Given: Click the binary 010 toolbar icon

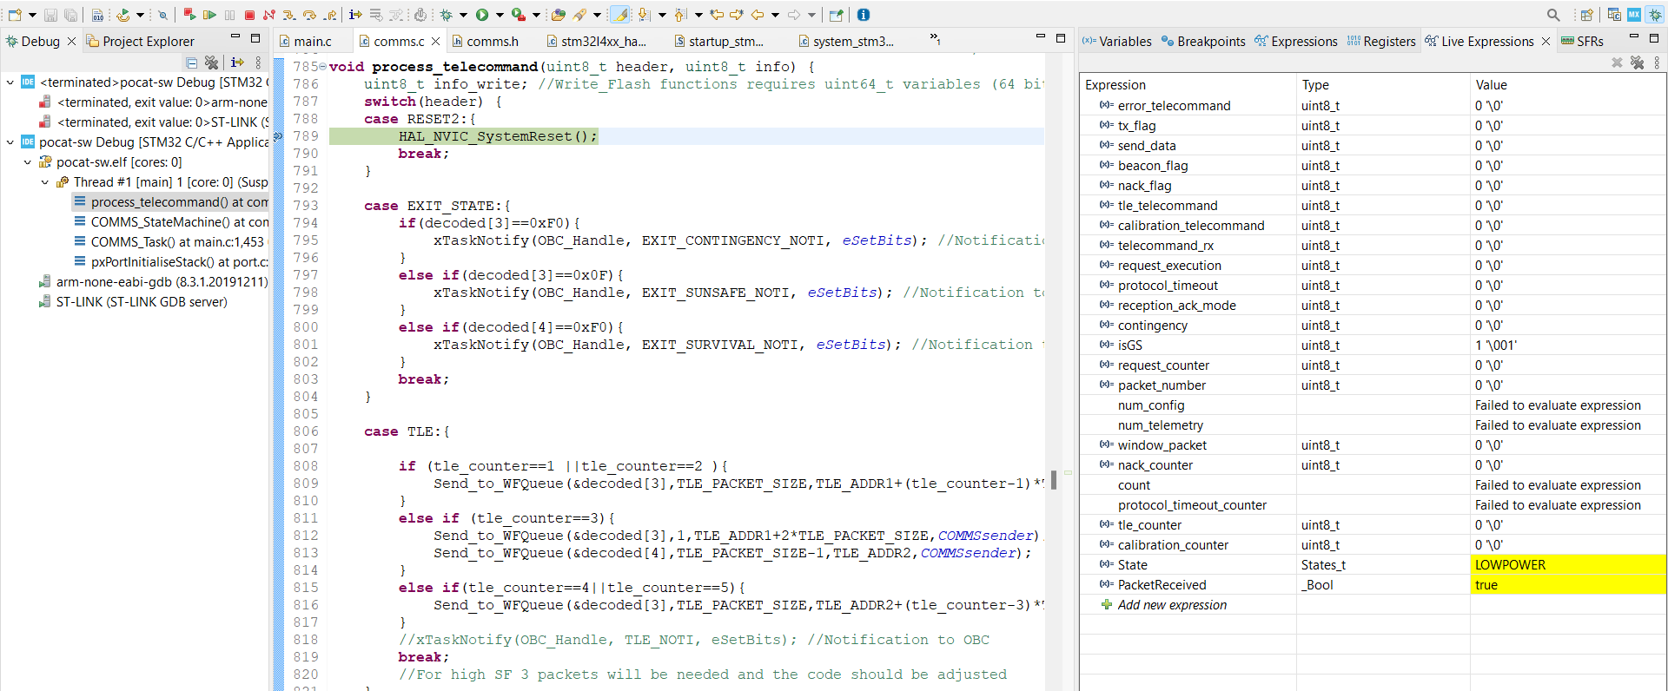Looking at the screenshot, I should point(97,15).
